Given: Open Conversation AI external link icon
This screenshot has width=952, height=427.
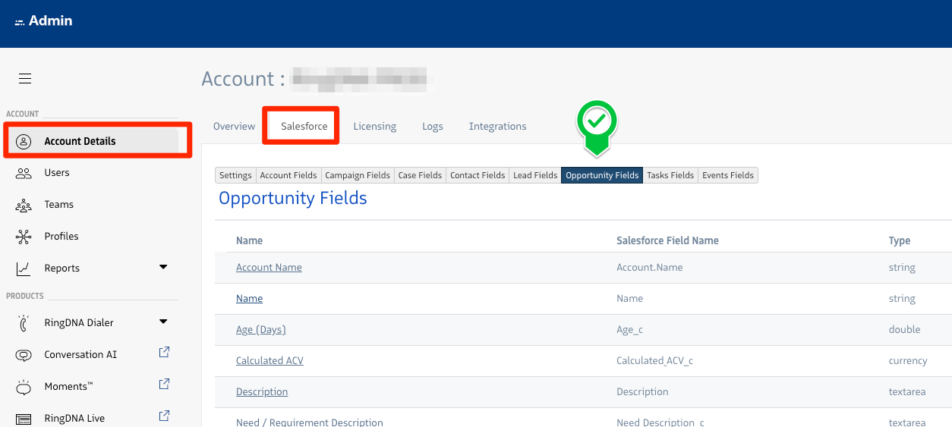Looking at the screenshot, I should point(164,353).
